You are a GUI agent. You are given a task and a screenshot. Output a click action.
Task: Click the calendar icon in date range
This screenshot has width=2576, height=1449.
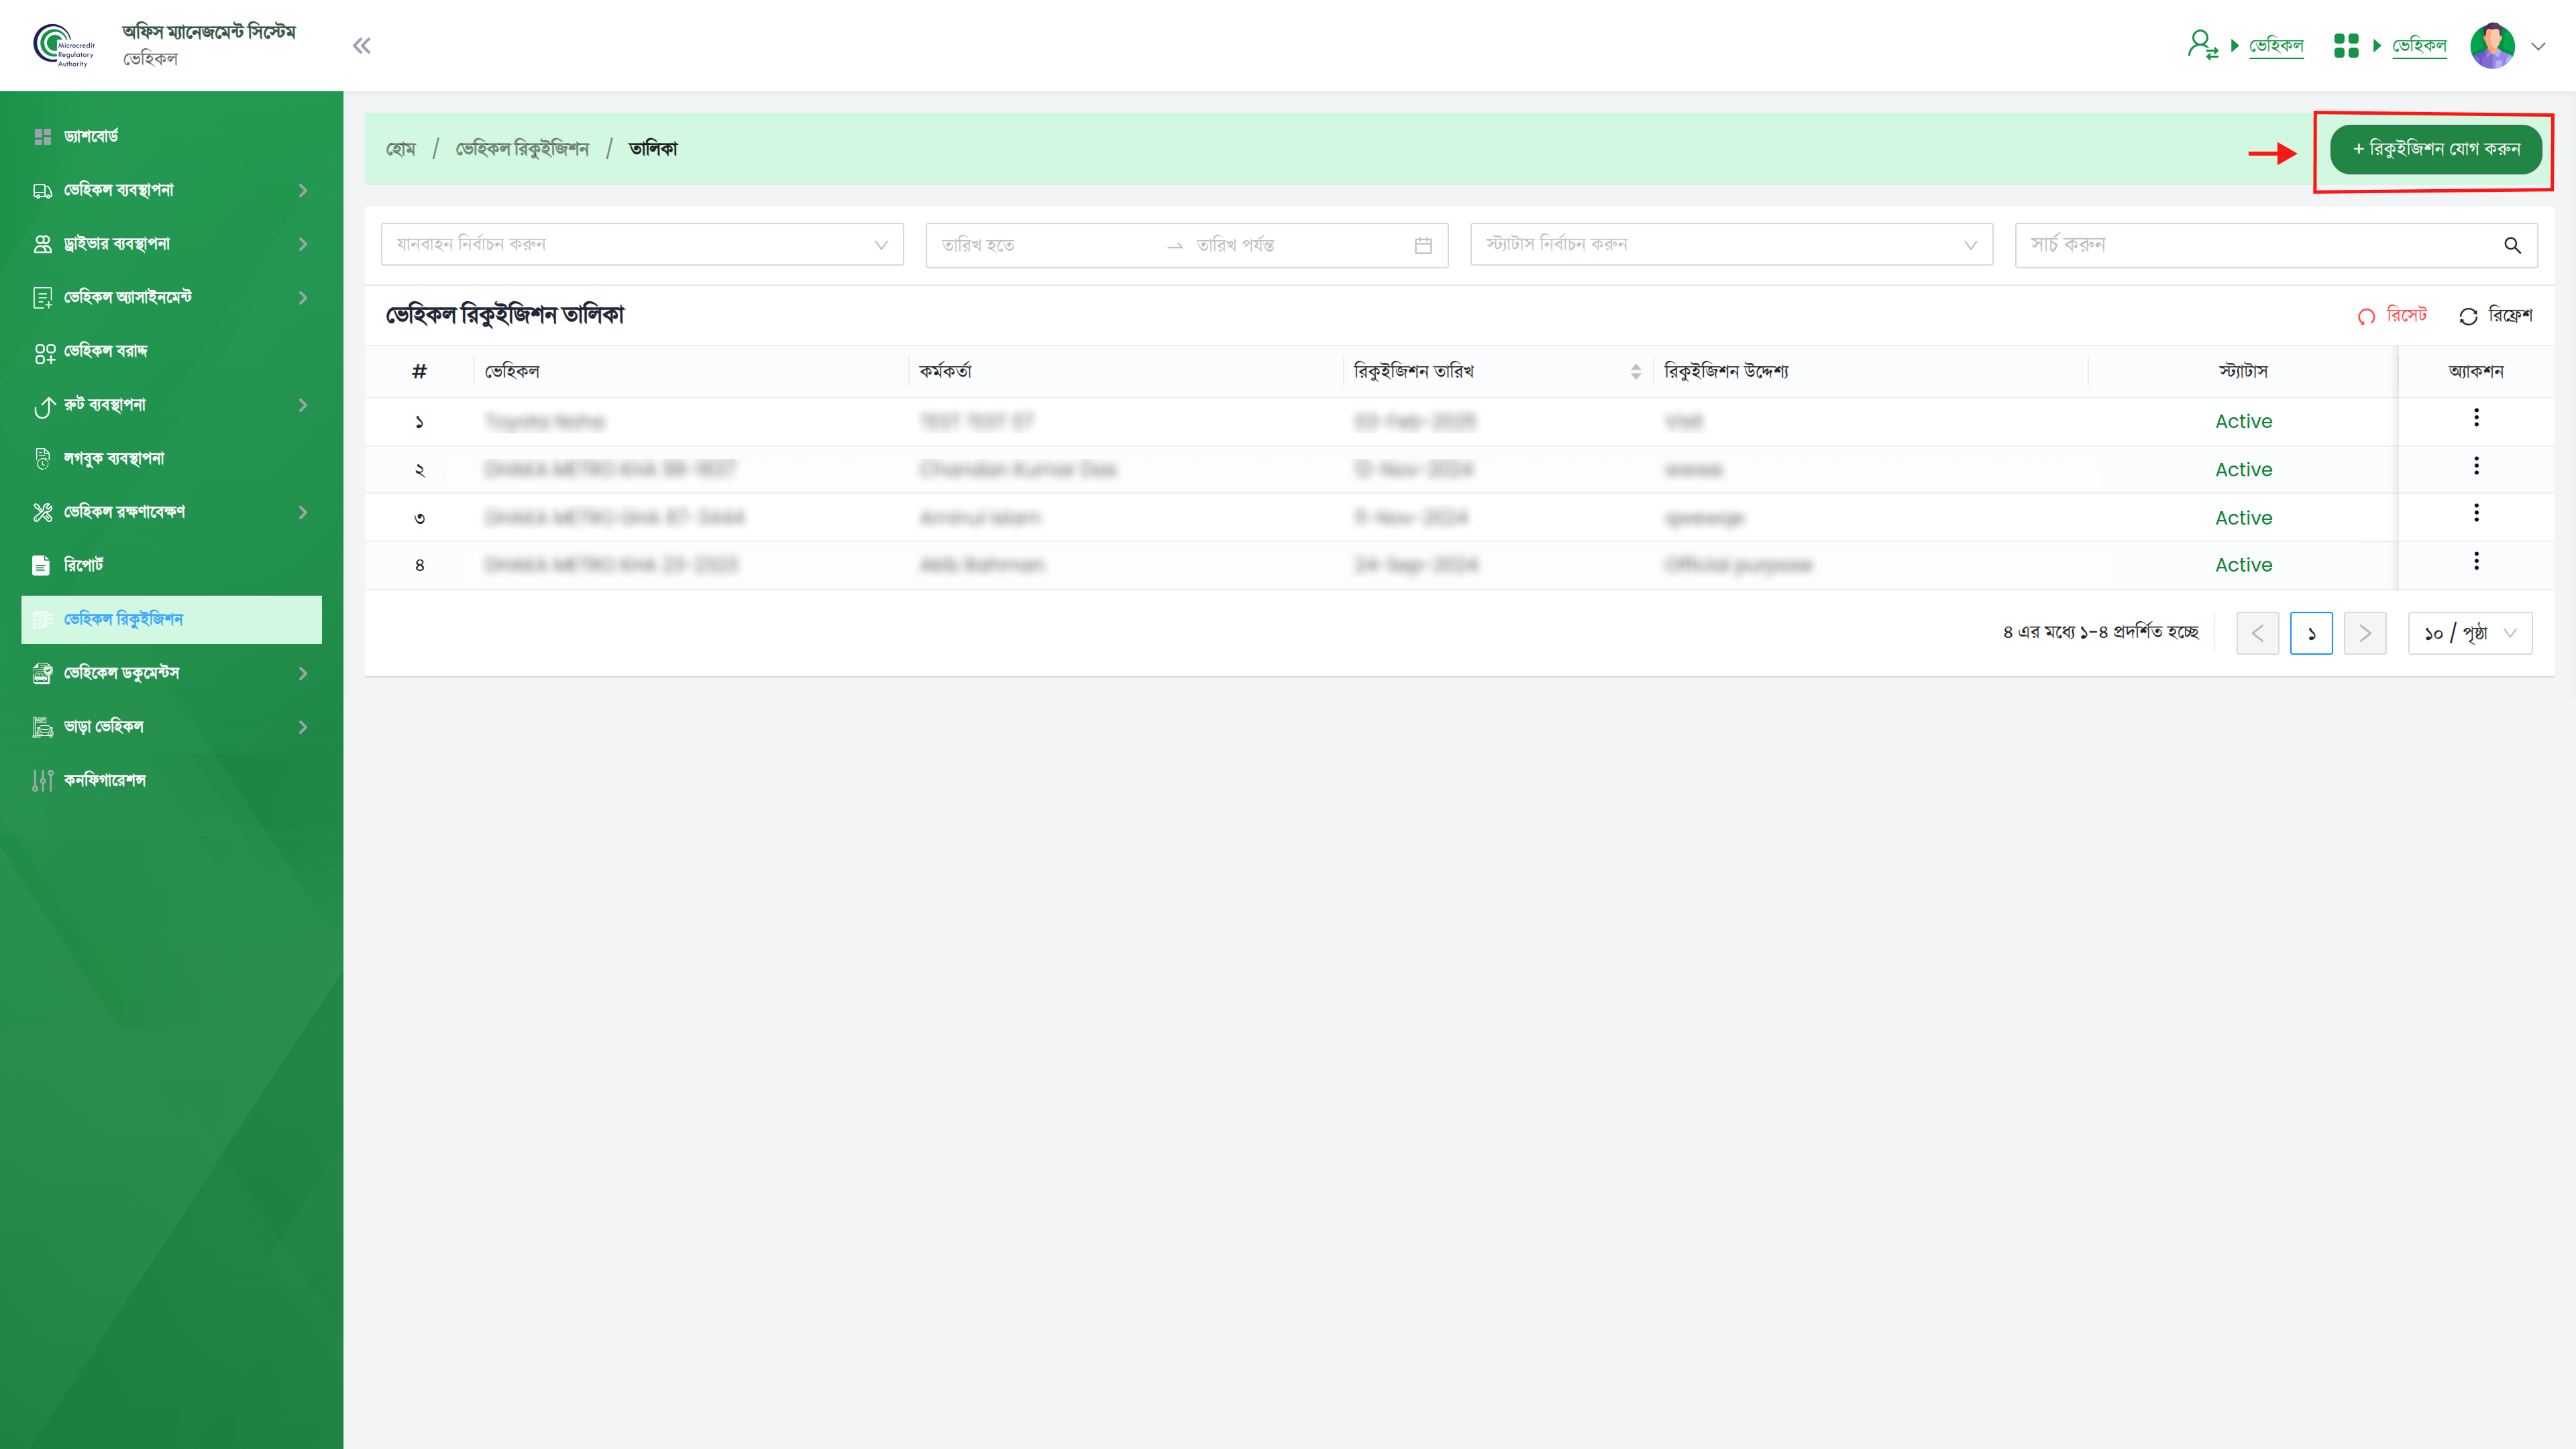pyautogui.click(x=1423, y=245)
